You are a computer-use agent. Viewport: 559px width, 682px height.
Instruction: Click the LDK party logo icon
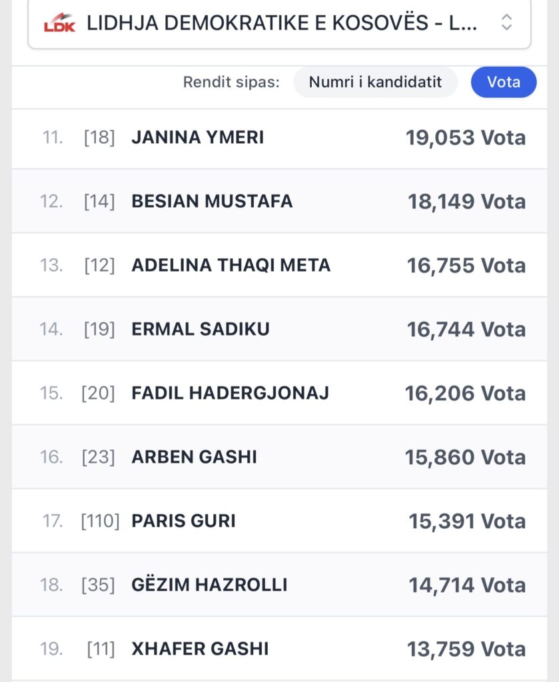pos(59,24)
